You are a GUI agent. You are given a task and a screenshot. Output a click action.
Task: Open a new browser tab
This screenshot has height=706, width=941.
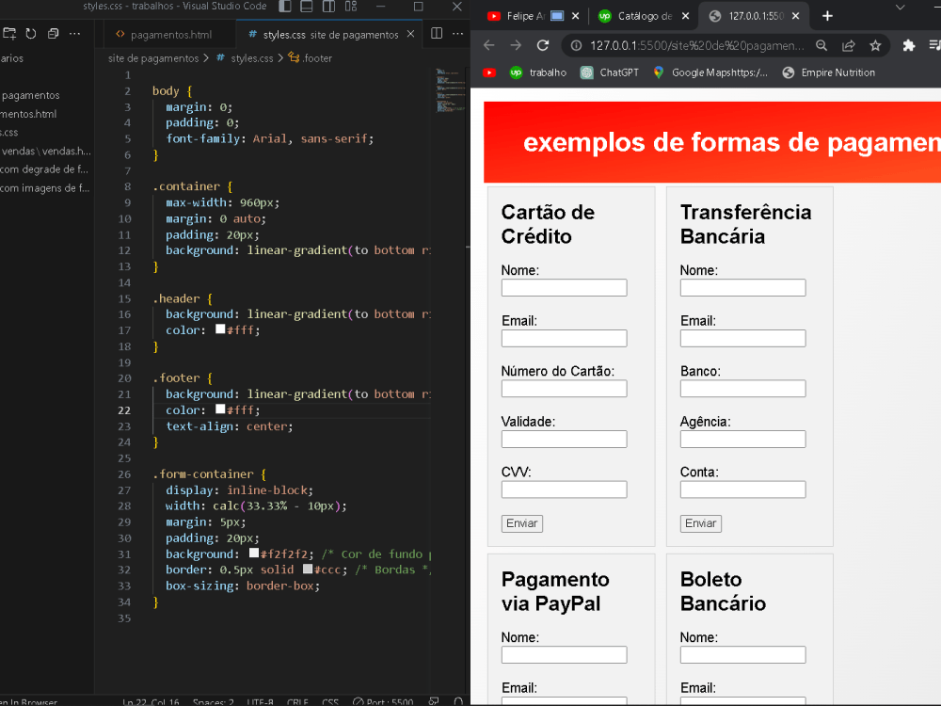point(827,16)
